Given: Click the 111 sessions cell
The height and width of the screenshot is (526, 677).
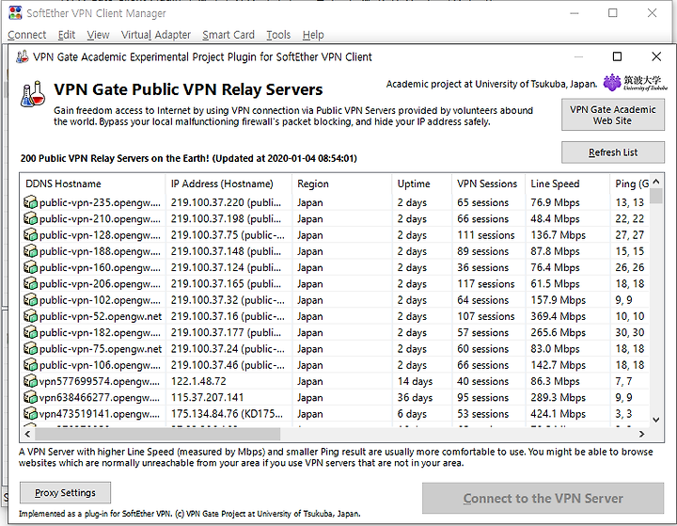Looking at the screenshot, I should [486, 234].
